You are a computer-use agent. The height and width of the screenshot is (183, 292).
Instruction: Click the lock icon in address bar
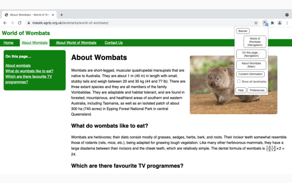pos(28,23)
